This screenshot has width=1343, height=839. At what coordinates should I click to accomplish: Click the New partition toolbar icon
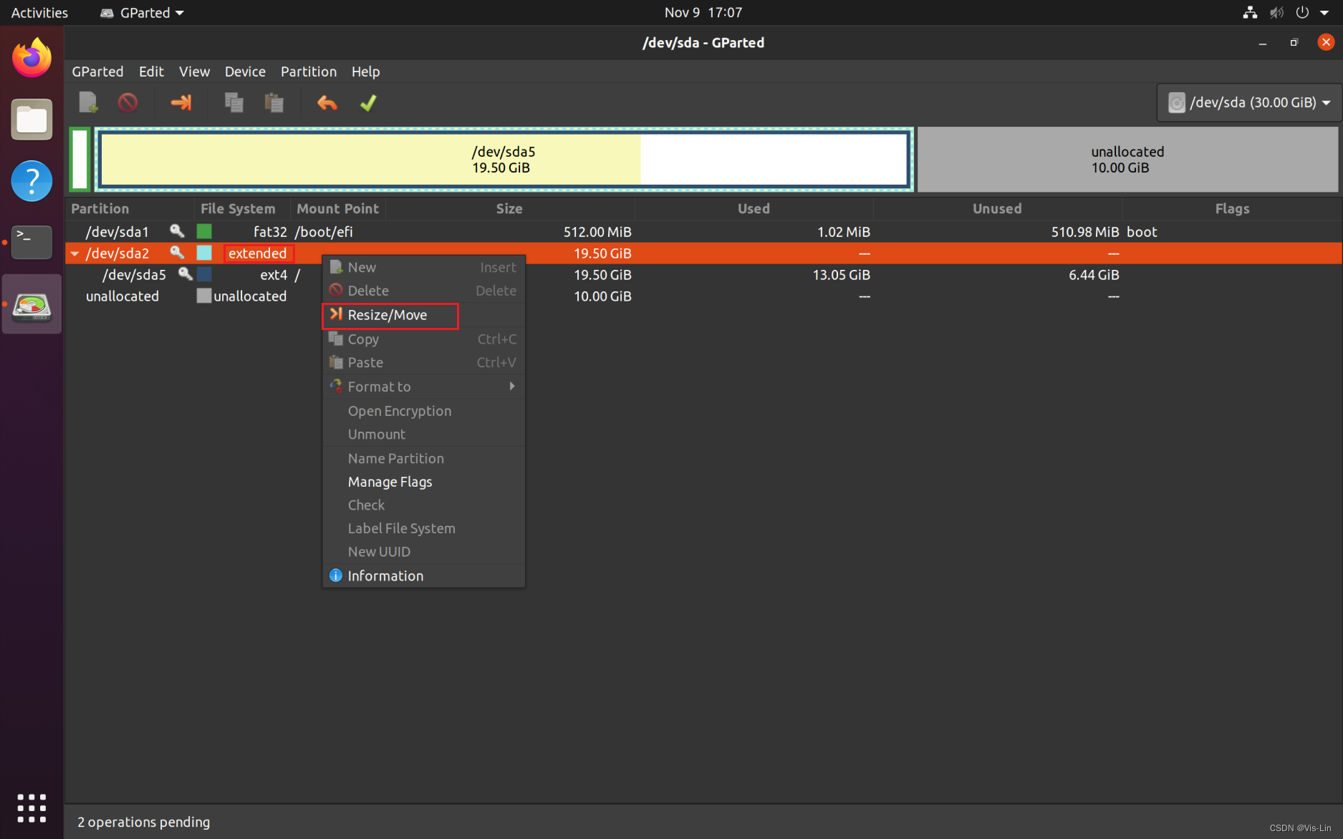click(x=88, y=102)
